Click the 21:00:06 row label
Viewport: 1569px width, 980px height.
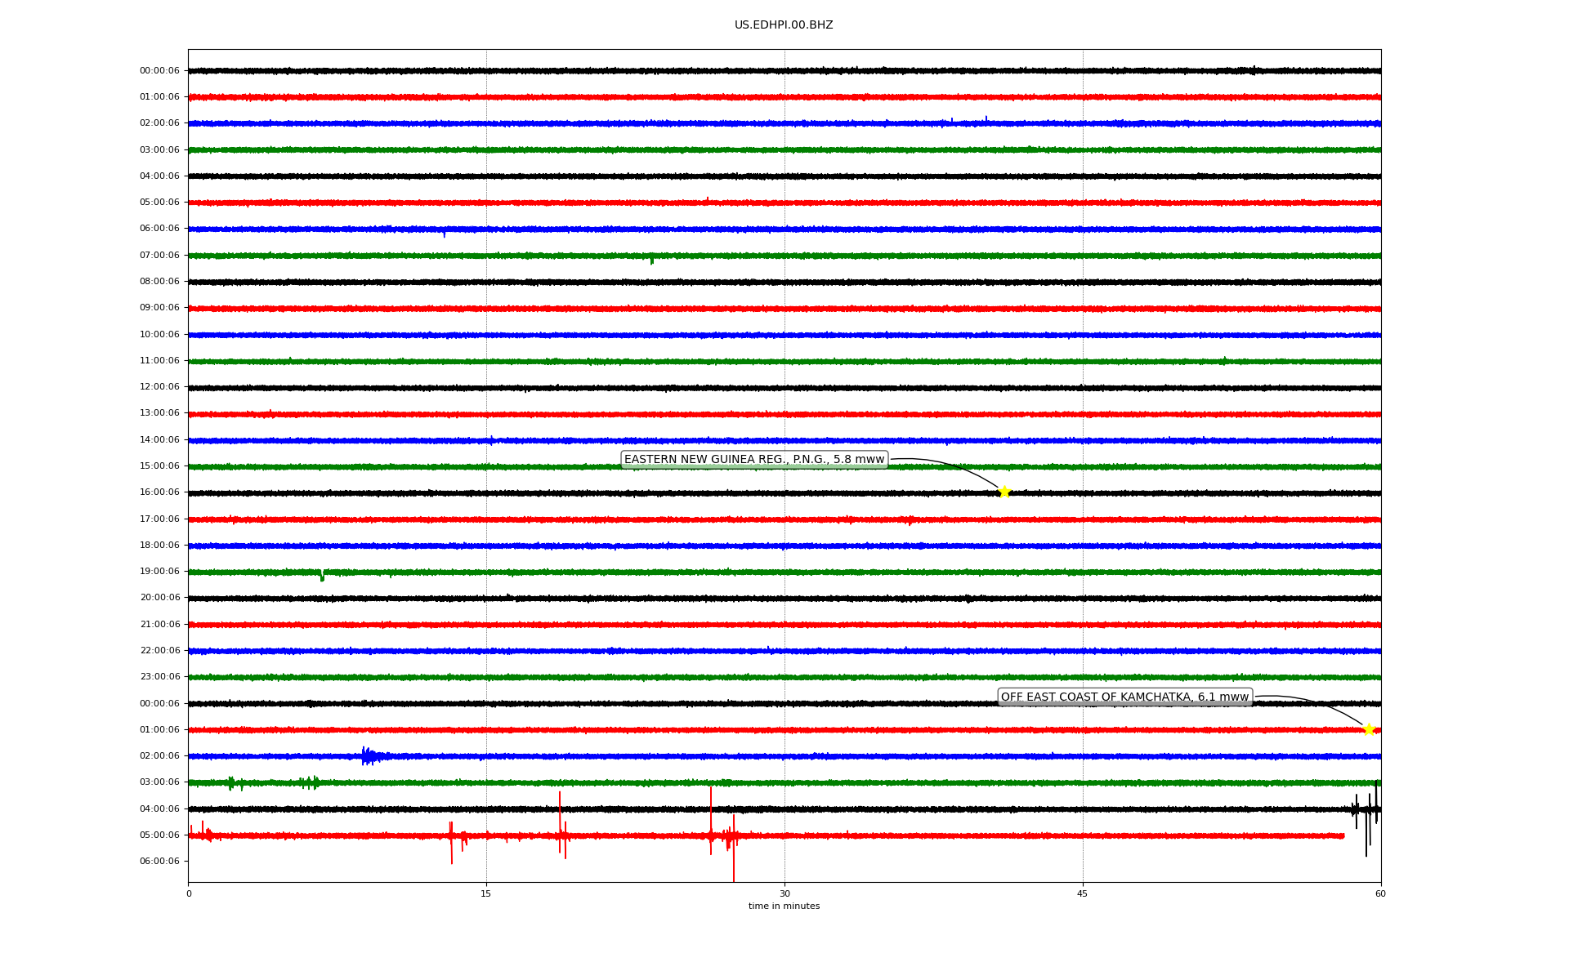click(x=159, y=625)
